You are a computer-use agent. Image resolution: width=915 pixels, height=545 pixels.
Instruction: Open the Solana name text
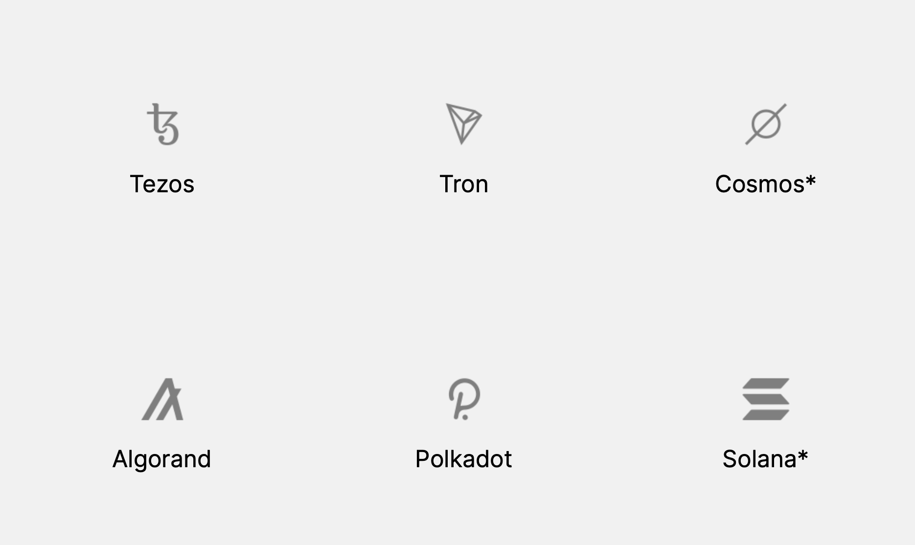[759, 459]
